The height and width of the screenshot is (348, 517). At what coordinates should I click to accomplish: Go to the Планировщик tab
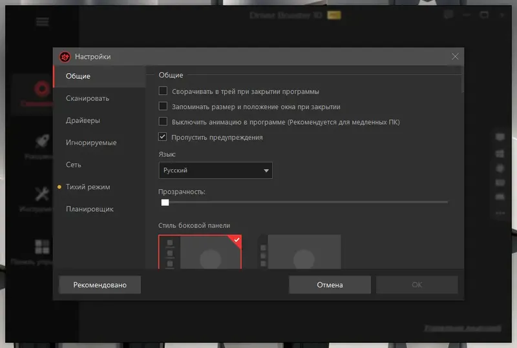pyautogui.click(x=100, y=209)
